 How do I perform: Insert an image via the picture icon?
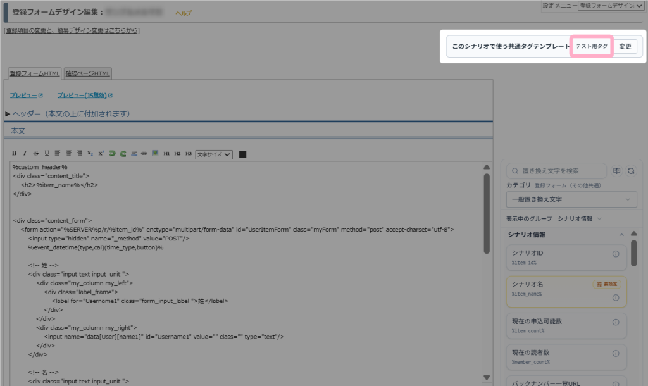click(155, 153)
